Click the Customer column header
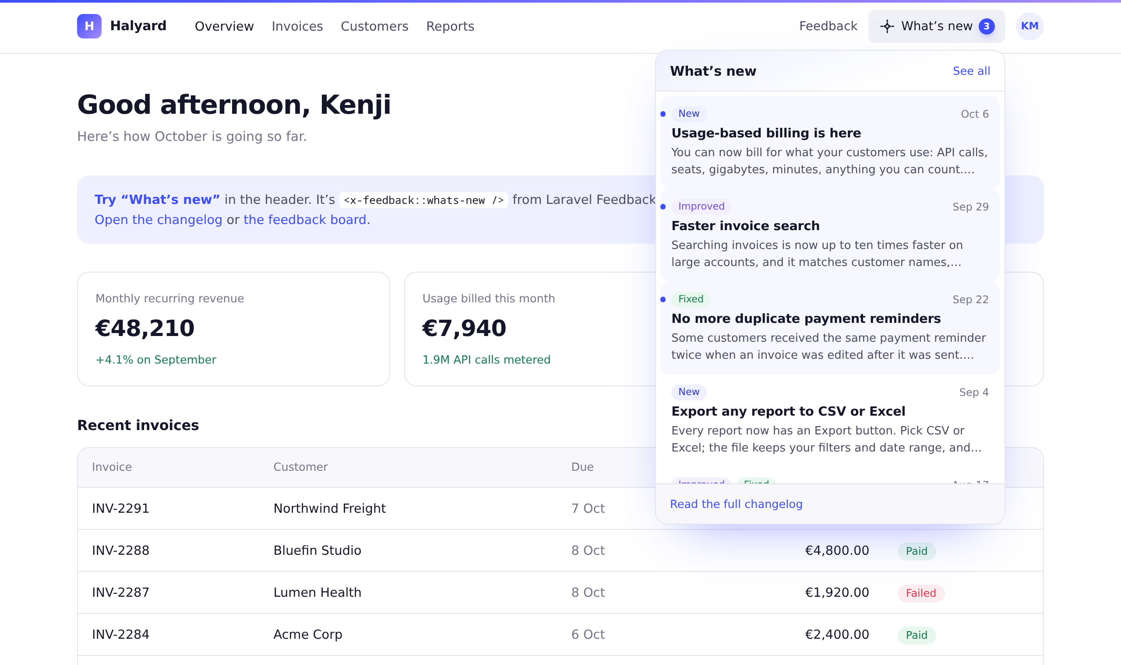1121x665 pixels. point(300,467)
